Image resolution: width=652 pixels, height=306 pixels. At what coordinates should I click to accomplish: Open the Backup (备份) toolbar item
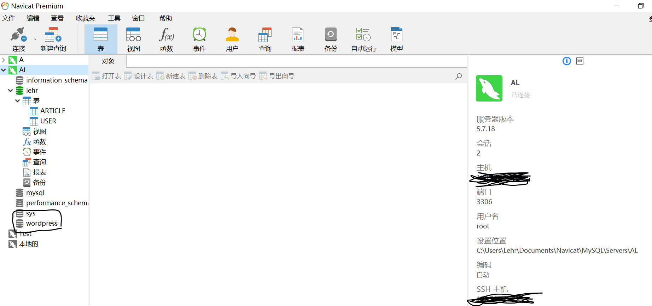pos(331,39)
